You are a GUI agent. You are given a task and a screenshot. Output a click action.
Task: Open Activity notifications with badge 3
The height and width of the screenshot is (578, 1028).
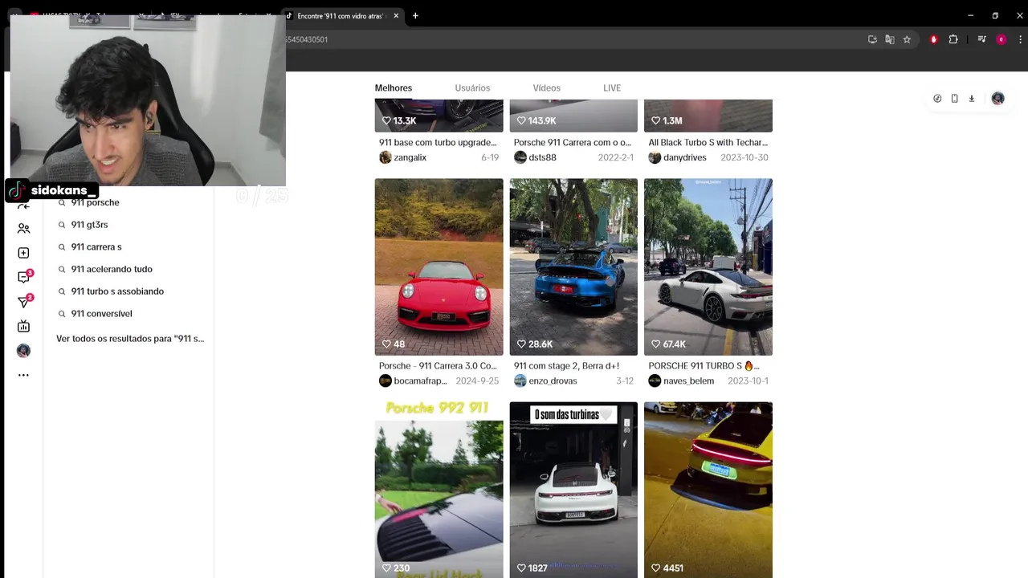pyautogui.click(x=24, y=277)
